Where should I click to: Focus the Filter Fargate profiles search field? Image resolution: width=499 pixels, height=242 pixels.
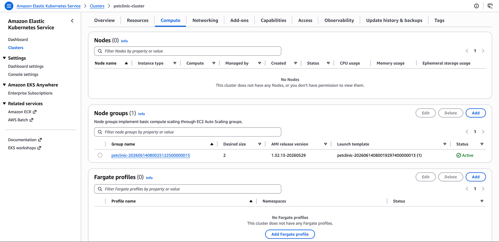188,189
